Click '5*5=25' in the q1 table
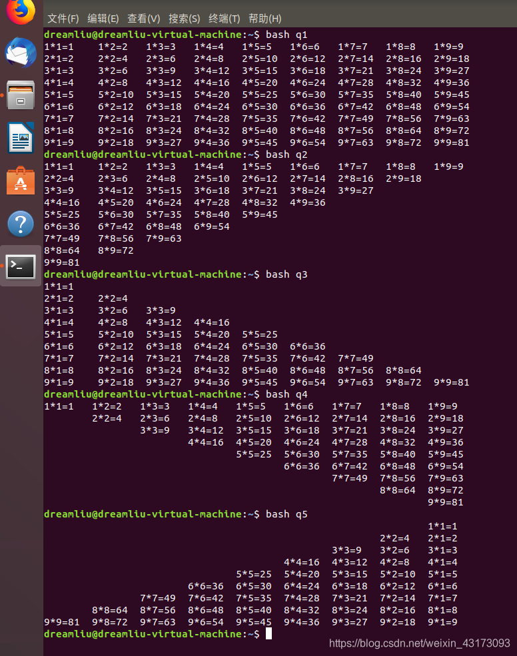Image resolution: width=517 pixels, height=656 pixels. pos(260,95)
